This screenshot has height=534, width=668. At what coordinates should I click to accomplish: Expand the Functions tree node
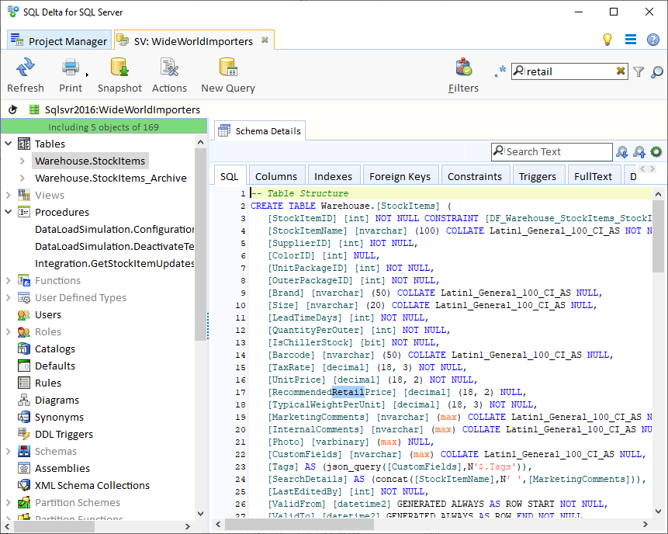(8, 280)
